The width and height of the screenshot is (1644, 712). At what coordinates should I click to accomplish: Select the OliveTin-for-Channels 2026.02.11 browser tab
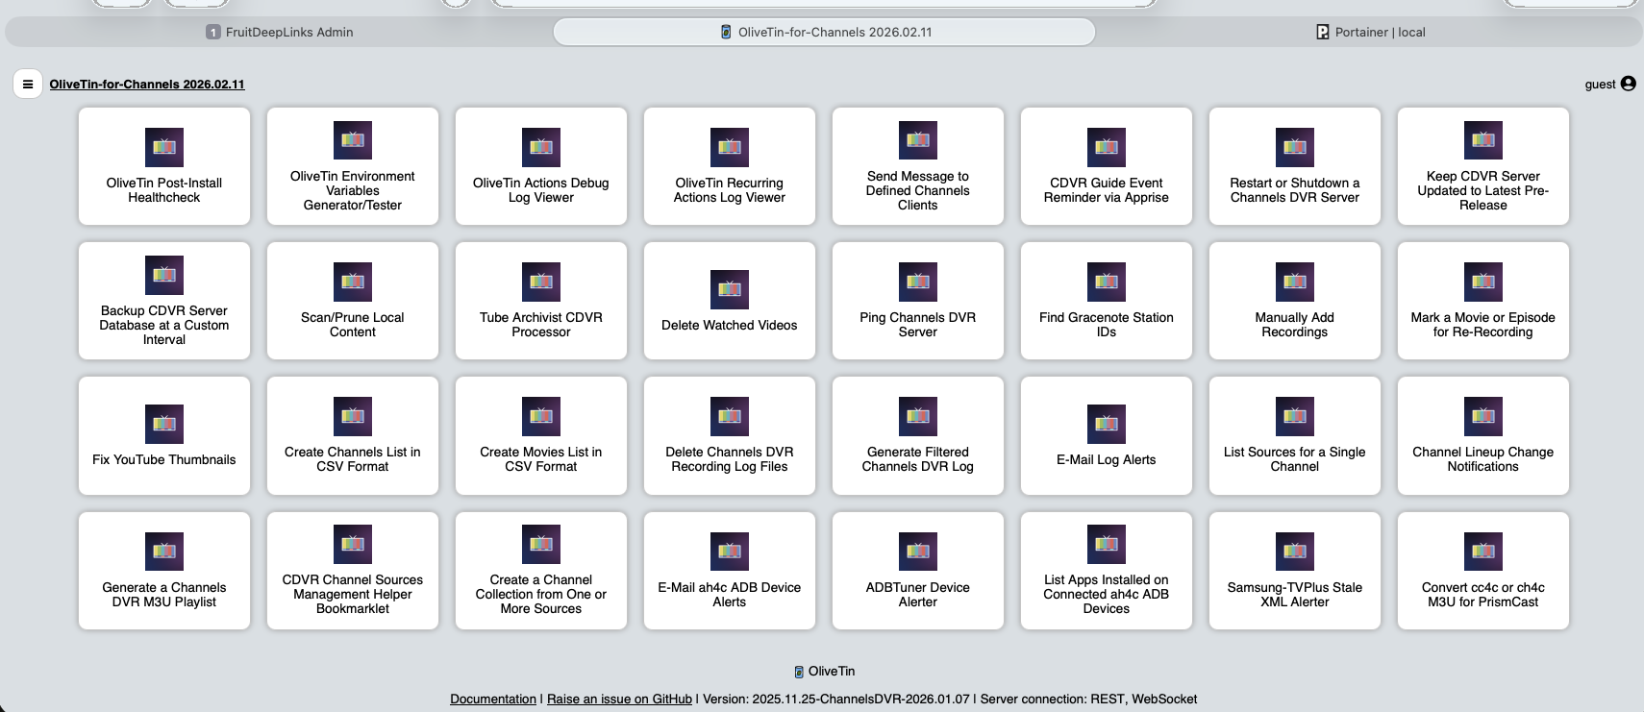click(825, 32)
